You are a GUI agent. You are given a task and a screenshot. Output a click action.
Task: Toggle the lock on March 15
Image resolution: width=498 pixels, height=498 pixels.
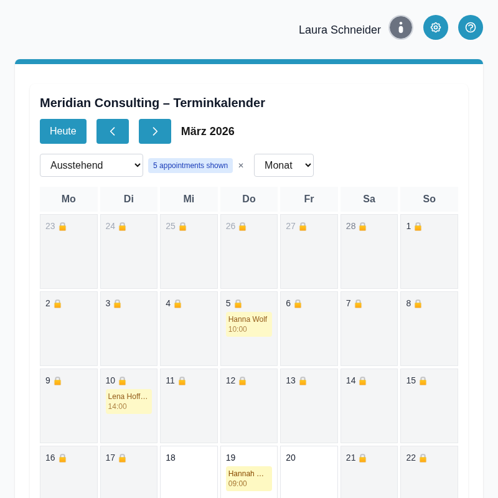[422, 380]
